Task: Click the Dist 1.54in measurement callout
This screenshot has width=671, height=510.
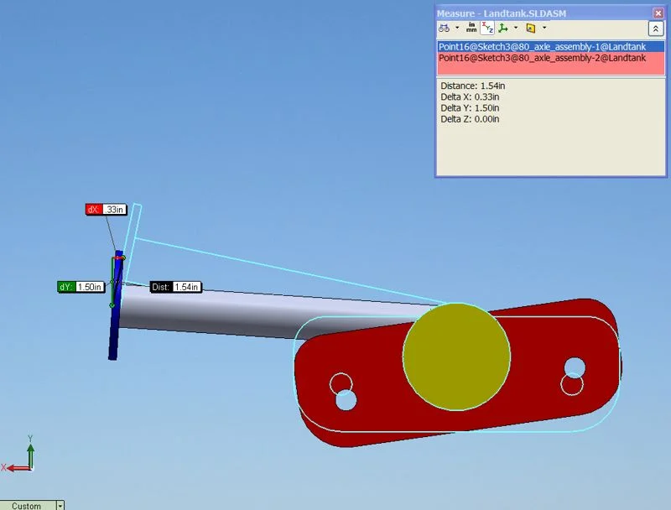Action: [x=175, y=287]
